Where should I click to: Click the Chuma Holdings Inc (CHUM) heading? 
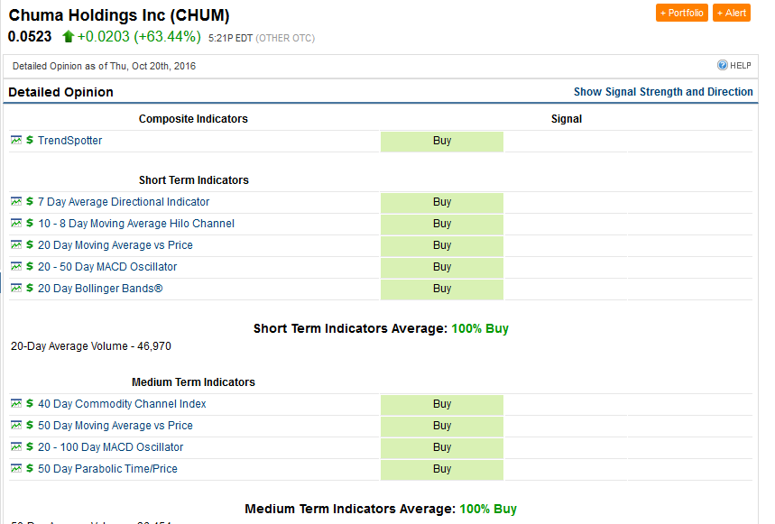click(119, 15)
